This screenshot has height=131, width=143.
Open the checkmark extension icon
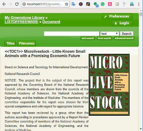tap(88, 4)
